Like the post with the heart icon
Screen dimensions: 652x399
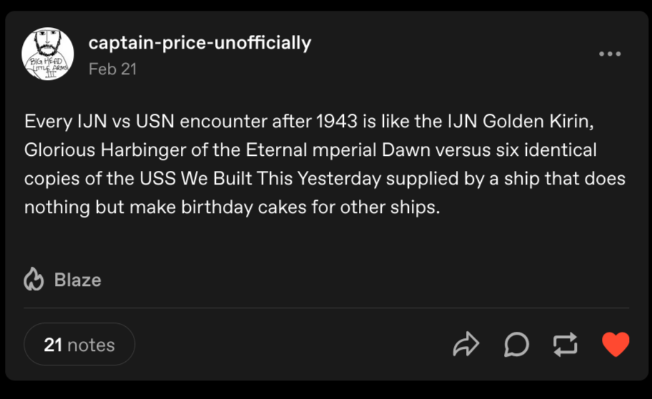pos(615,345)
